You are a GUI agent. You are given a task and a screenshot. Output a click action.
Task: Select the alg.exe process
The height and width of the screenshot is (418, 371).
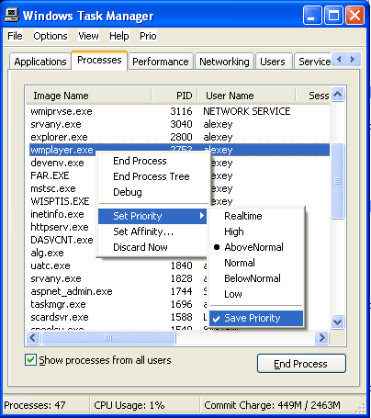click(47, 253)
